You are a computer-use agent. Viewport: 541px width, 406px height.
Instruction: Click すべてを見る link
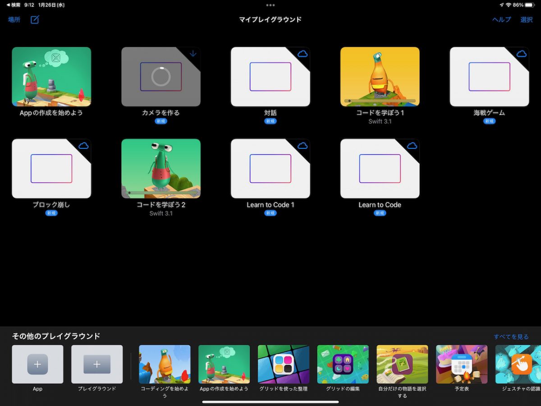[511, 337]
